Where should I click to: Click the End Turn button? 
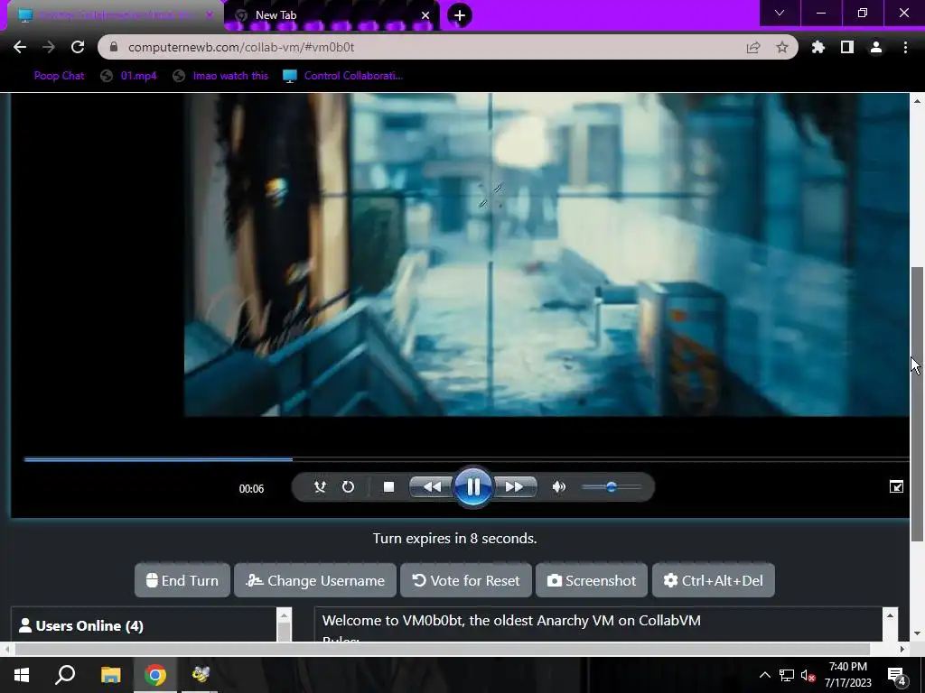pos(182,580)
